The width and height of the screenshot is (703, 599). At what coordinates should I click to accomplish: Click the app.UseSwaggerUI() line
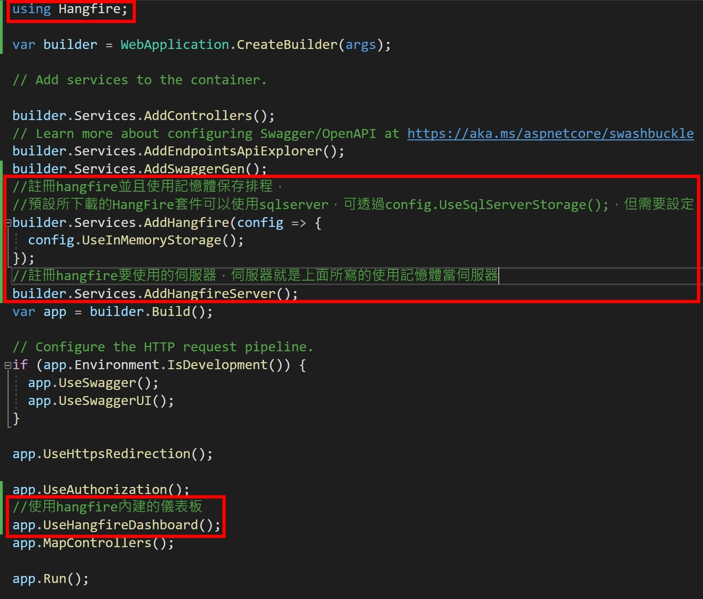[x=101, y=401]
